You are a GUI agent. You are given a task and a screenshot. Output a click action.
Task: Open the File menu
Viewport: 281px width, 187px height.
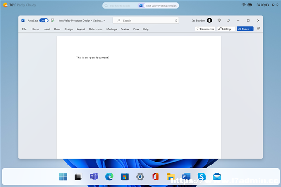[x=24, y=29]
